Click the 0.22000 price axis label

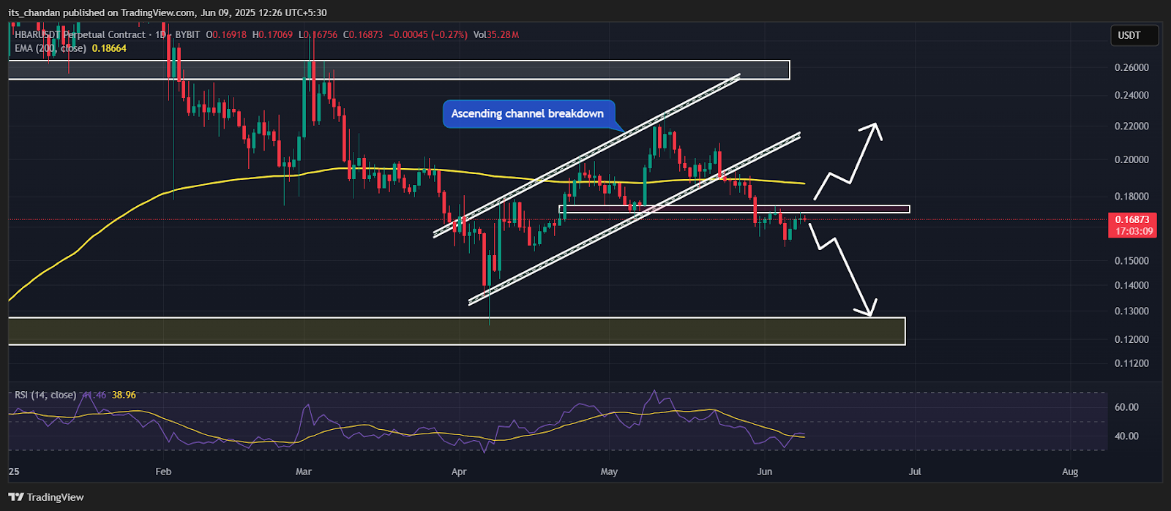pyautogui.click(x=1131, y=126)
